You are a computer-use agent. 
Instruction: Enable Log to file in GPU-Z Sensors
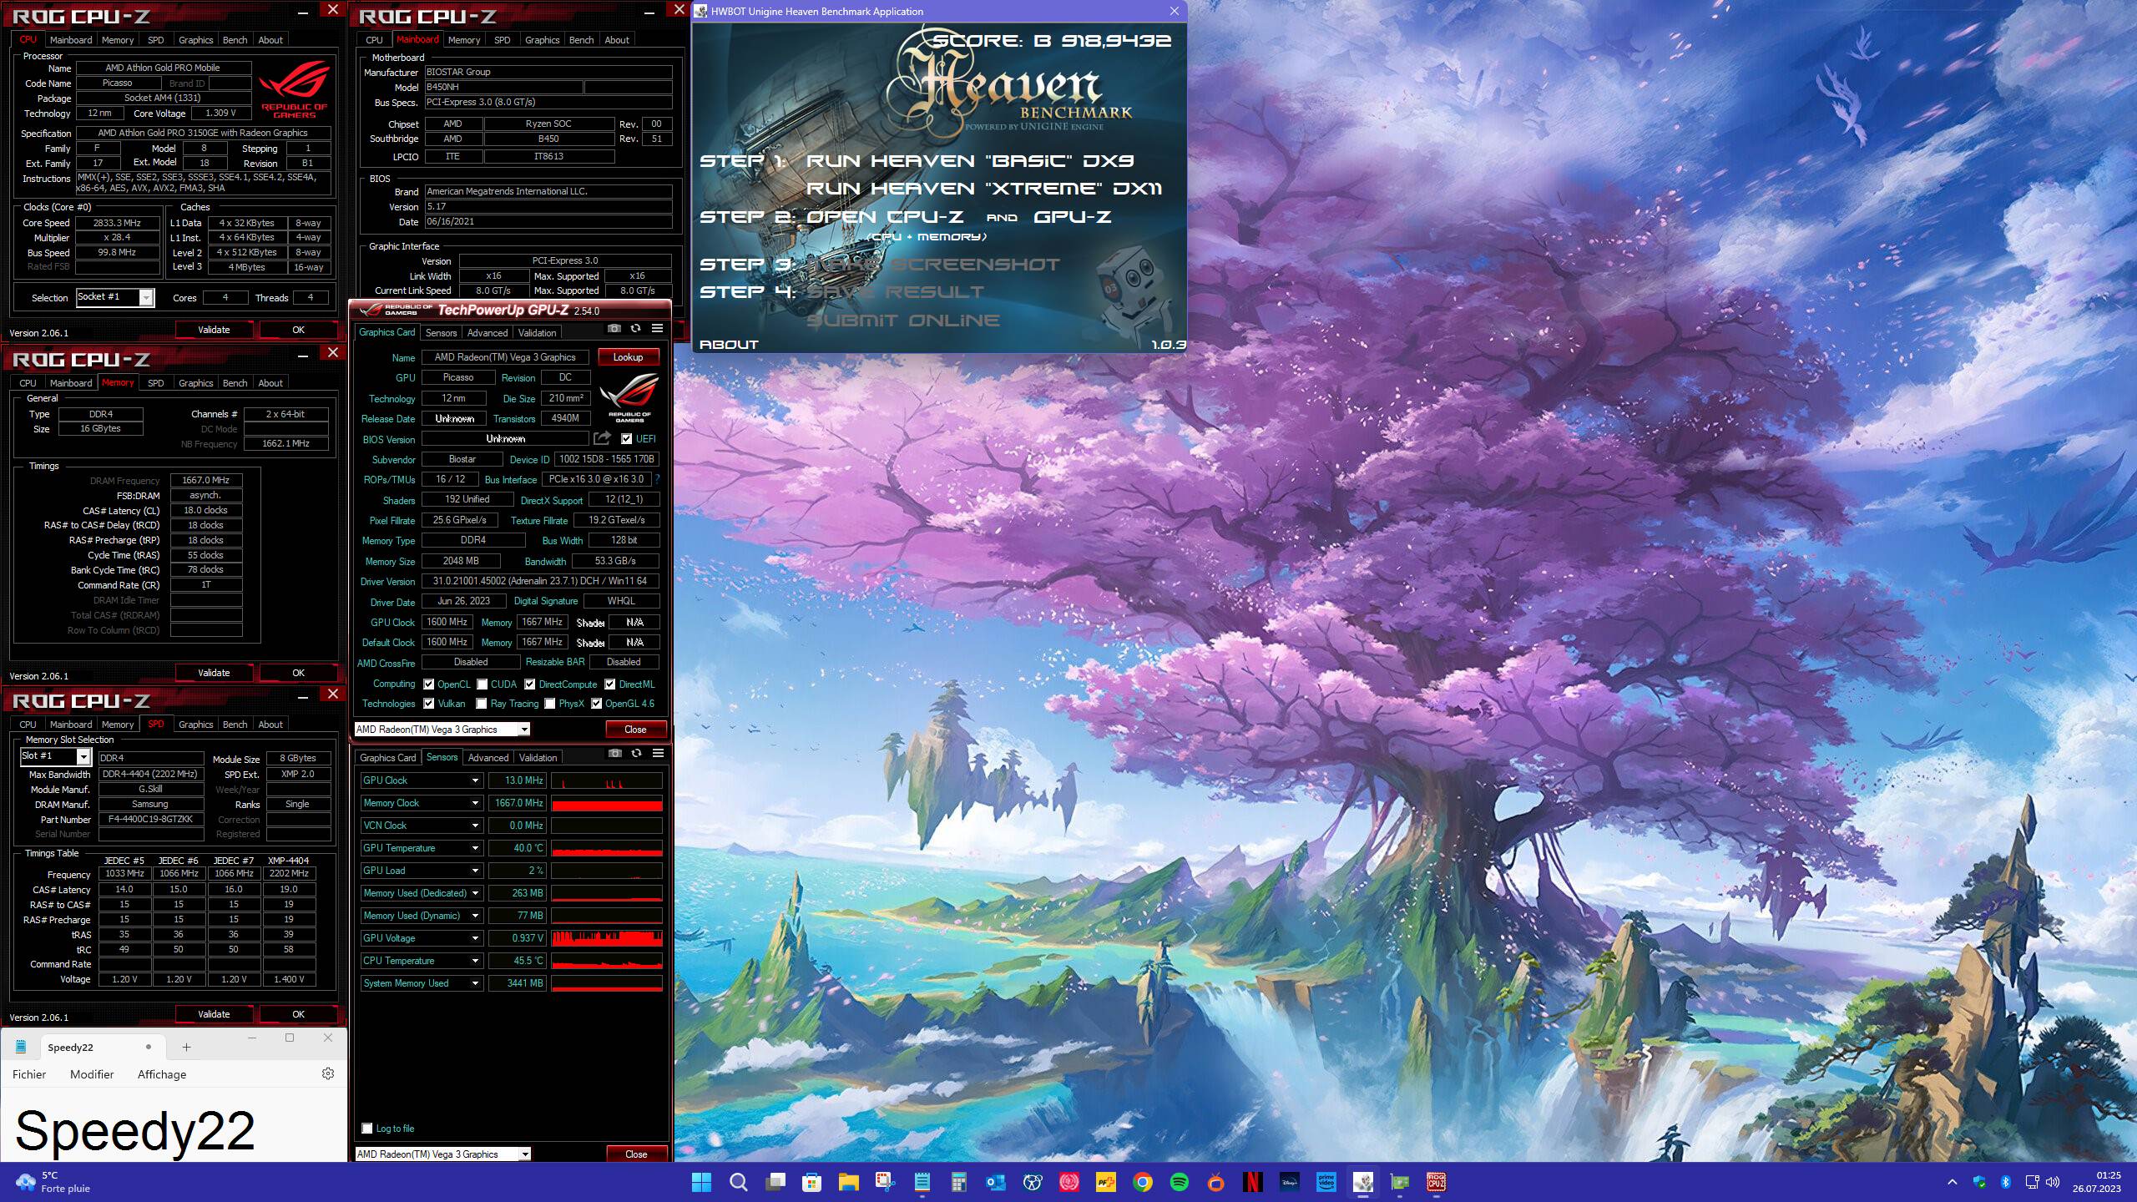coord(367,1129)
